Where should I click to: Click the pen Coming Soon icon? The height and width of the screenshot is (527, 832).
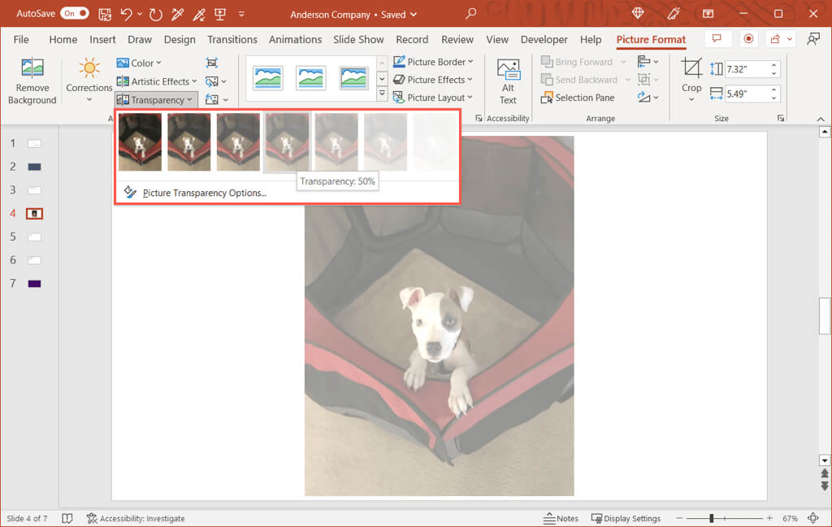(x=674, y=13)
